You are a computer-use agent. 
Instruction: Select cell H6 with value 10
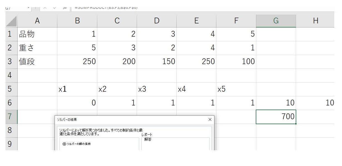315,103
